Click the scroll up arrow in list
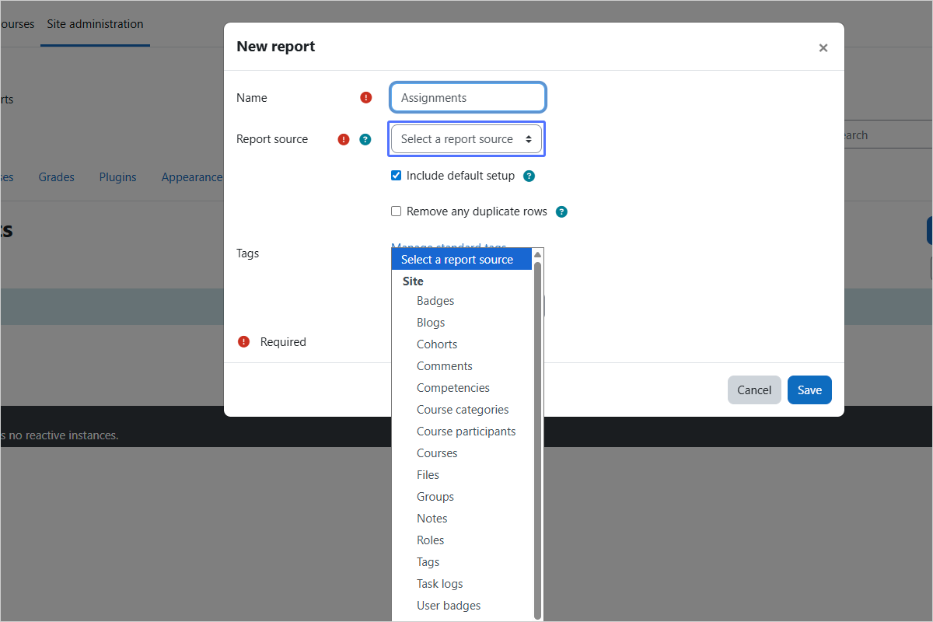Viewport: 933px width, 622px height. point(537,254)
